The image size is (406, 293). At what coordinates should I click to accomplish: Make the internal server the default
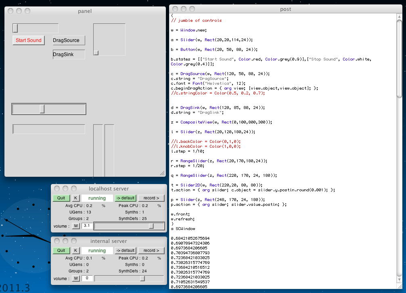point(125,251)
